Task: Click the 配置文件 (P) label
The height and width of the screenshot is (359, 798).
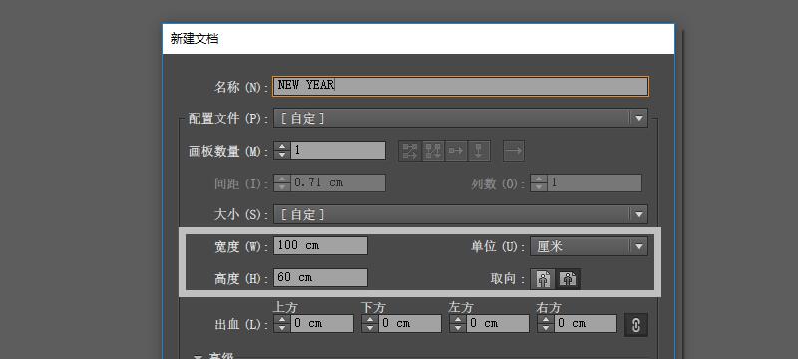Action: [x=228, y=119]
